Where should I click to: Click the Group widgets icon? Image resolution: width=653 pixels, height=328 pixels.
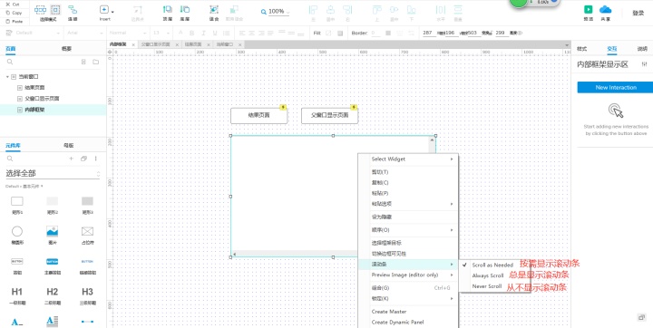point(214,10)
